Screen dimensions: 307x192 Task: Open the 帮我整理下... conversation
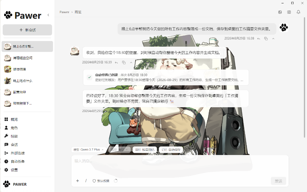click(27, 103)
